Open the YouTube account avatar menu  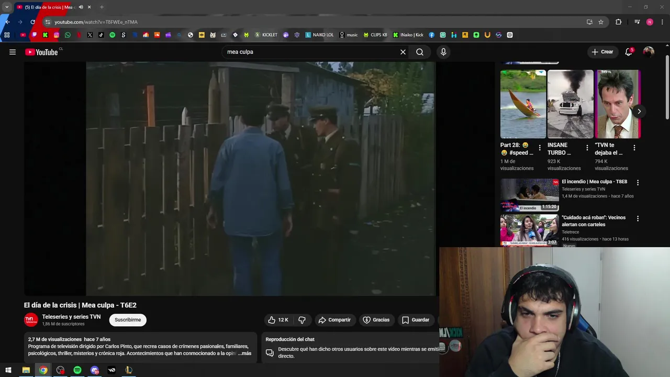point(649,52)
